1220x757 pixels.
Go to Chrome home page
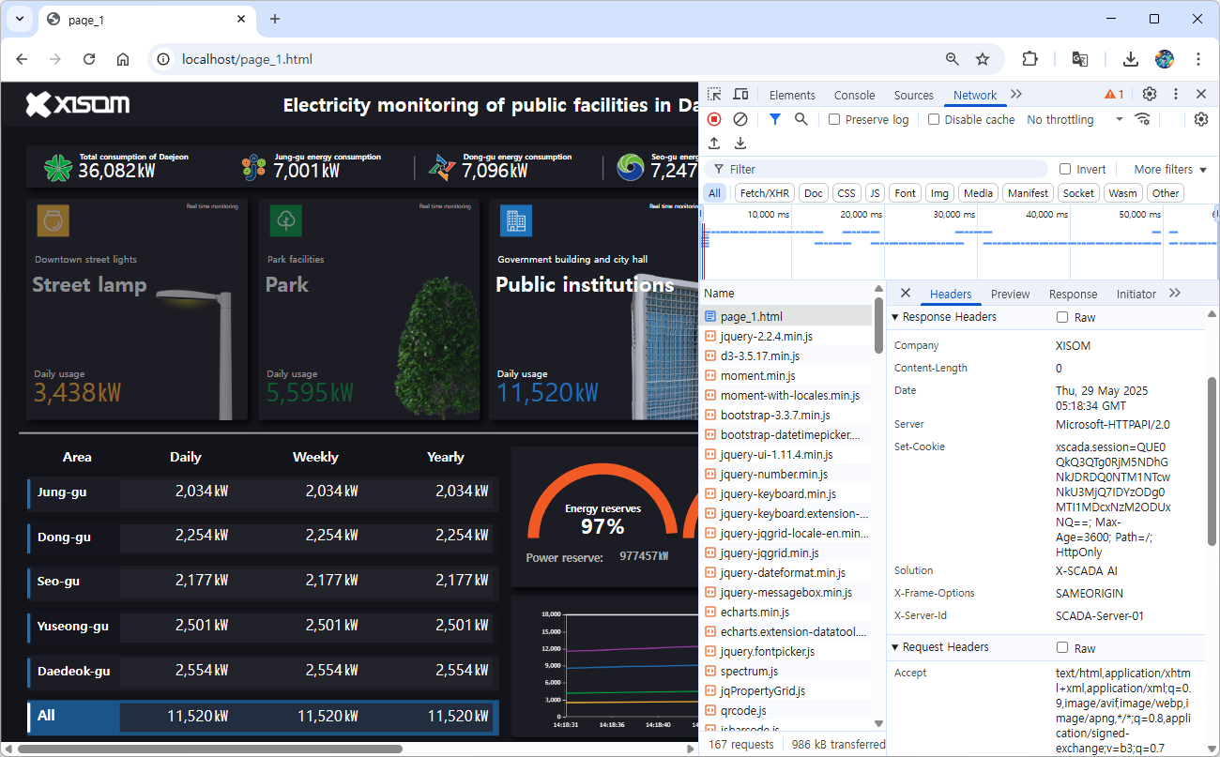coord(123,59)
